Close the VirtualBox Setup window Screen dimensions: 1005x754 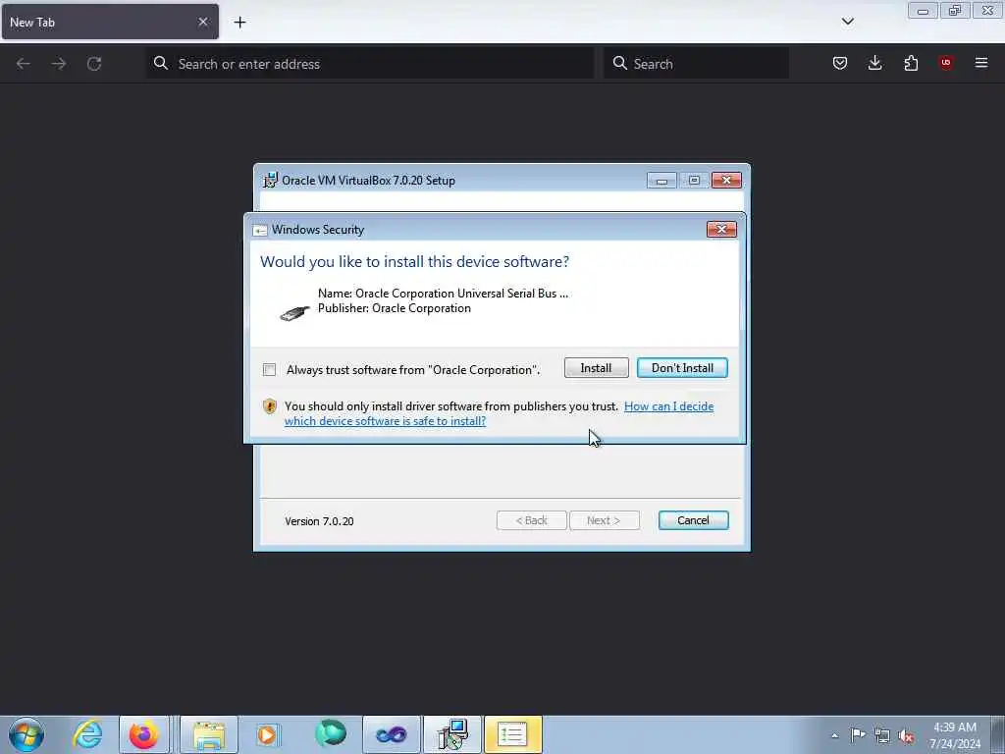tap(726, 181)
